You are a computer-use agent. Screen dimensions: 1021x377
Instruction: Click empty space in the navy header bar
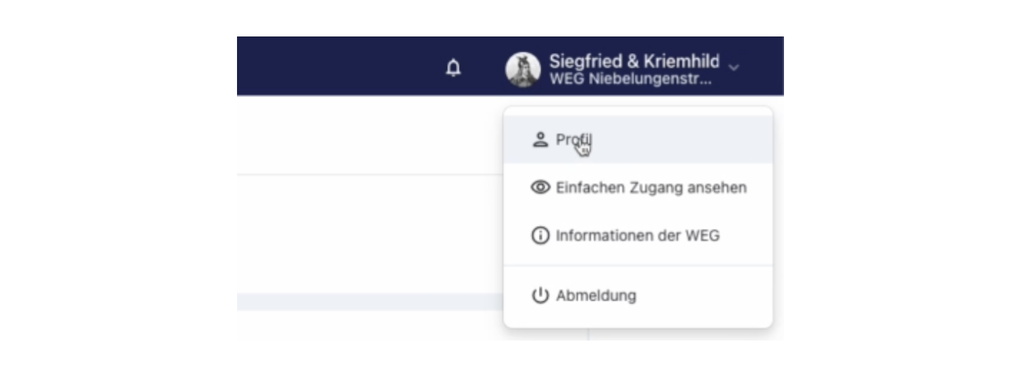pyautogui.click(x=335, y=67)
